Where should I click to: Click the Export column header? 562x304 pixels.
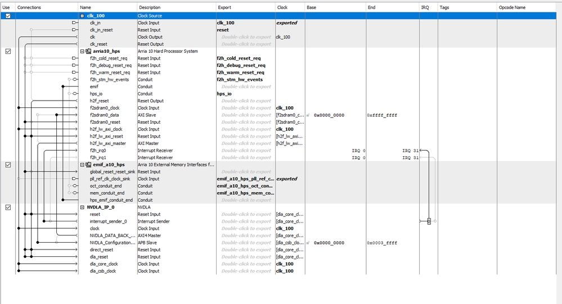coord(224,7)
